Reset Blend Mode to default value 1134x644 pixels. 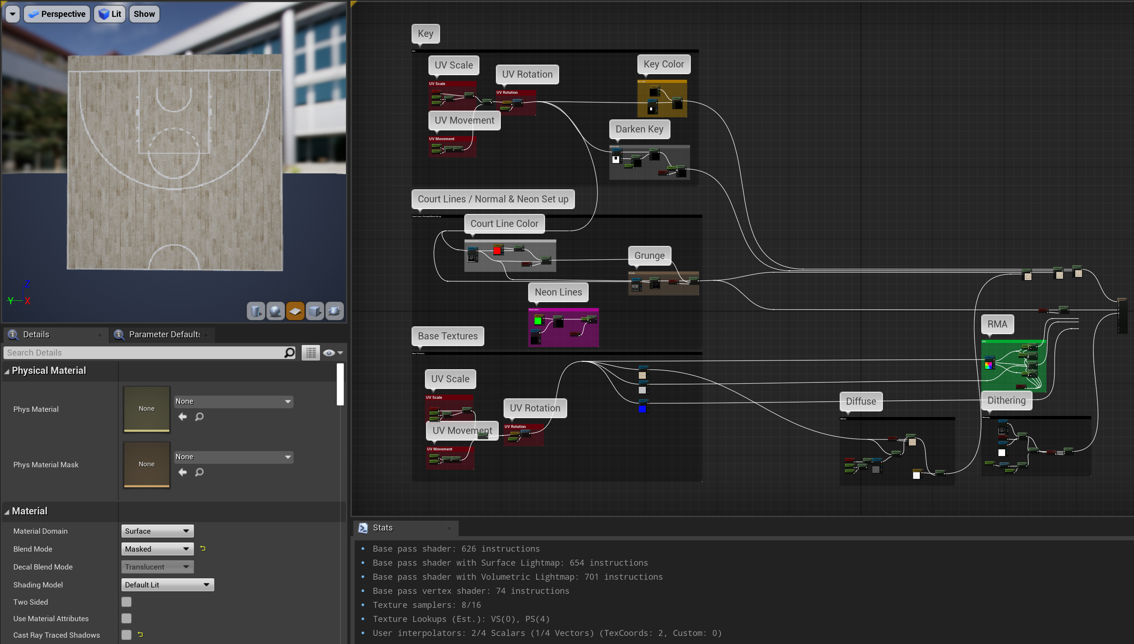pos(203,548)
